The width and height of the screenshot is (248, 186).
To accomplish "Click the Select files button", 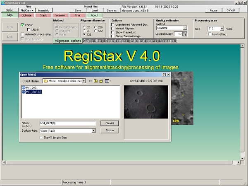I will click(x=10, y=10).
